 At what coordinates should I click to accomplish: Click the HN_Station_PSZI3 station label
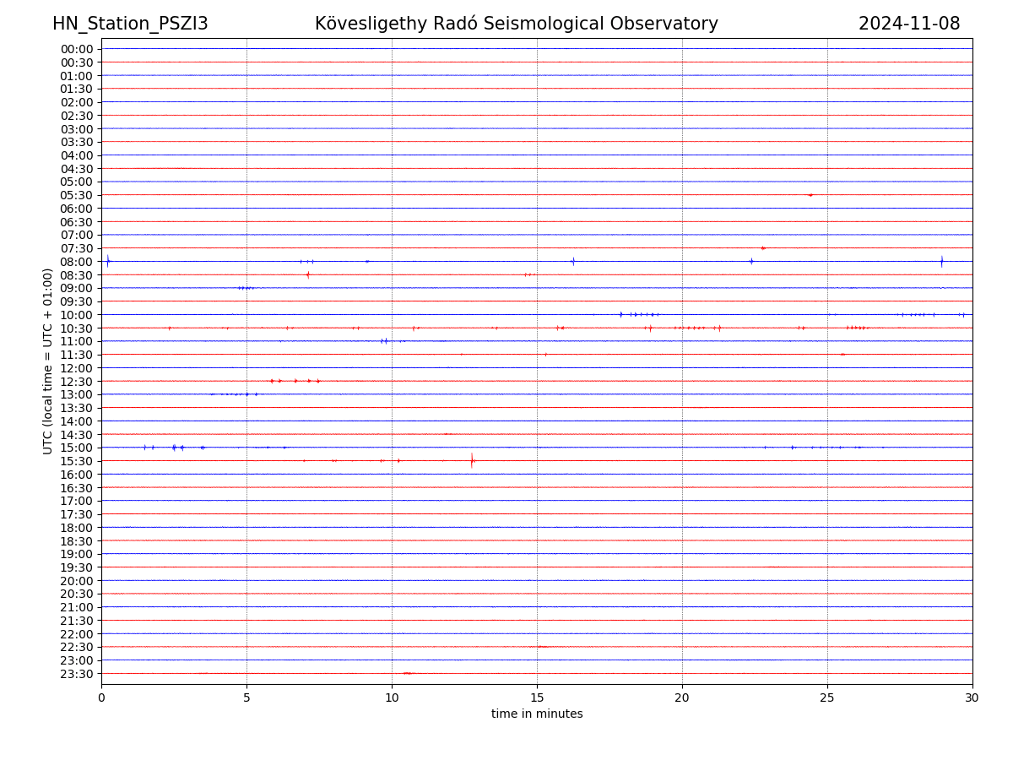130,24
